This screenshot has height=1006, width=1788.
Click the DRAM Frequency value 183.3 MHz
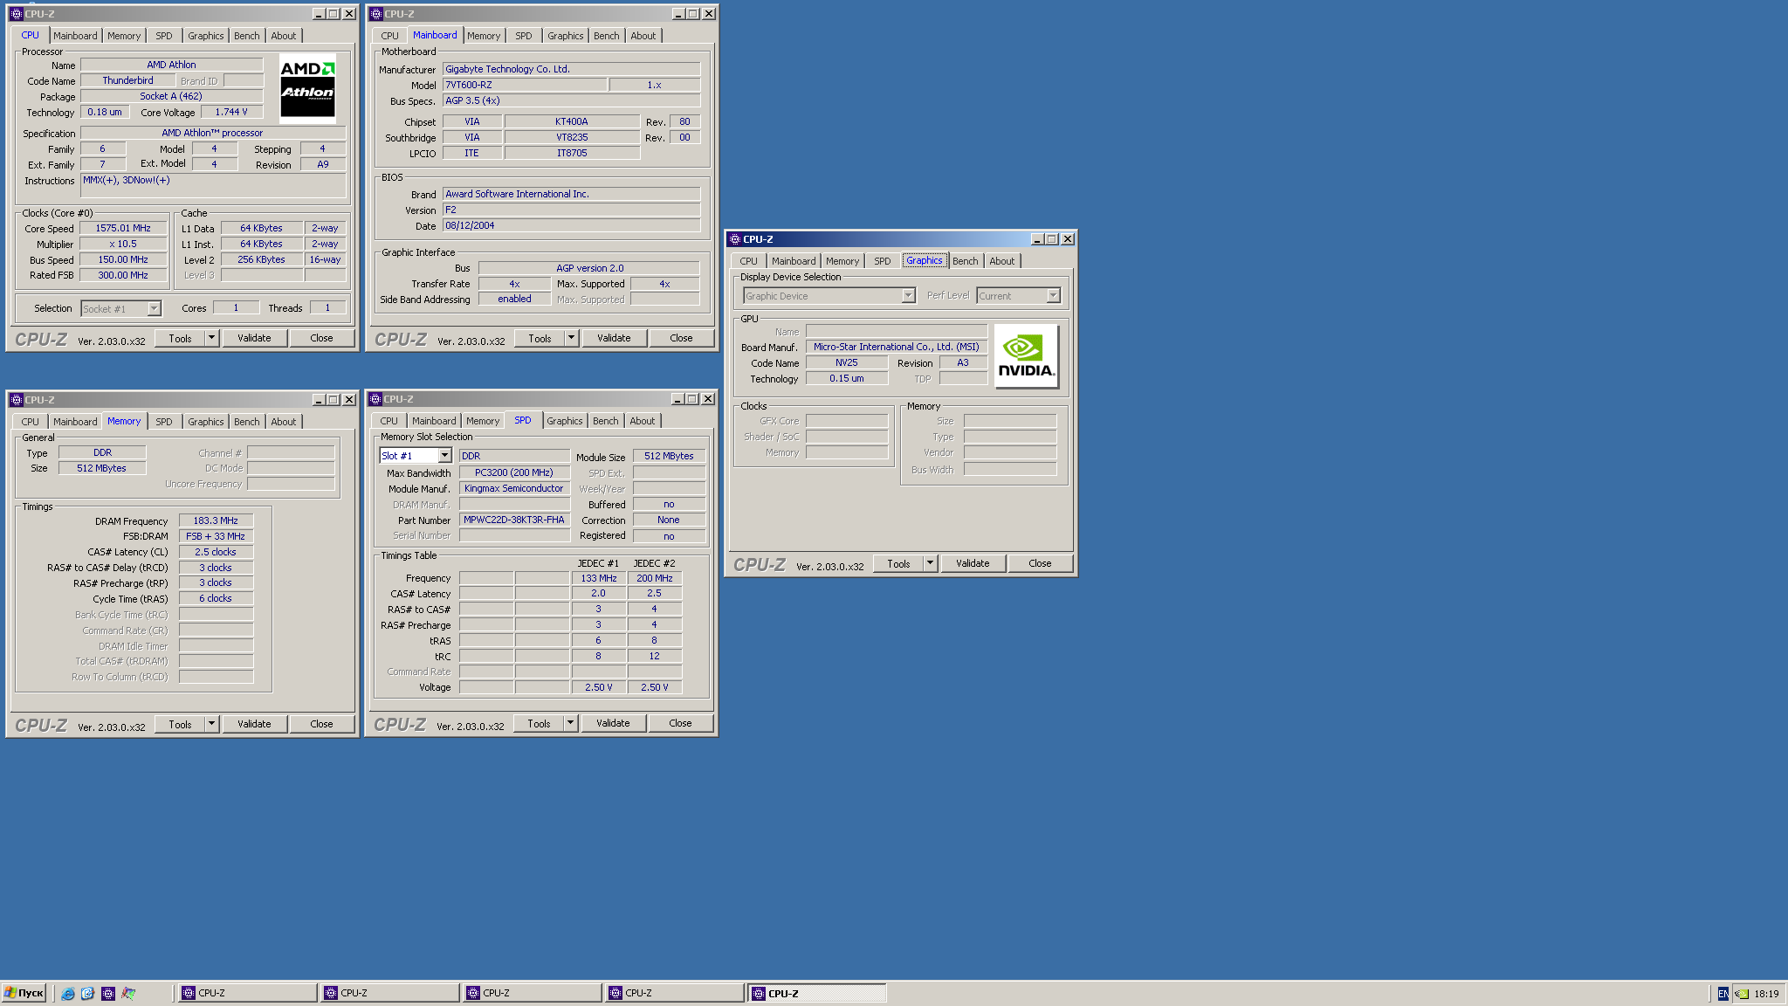point(216,520)
